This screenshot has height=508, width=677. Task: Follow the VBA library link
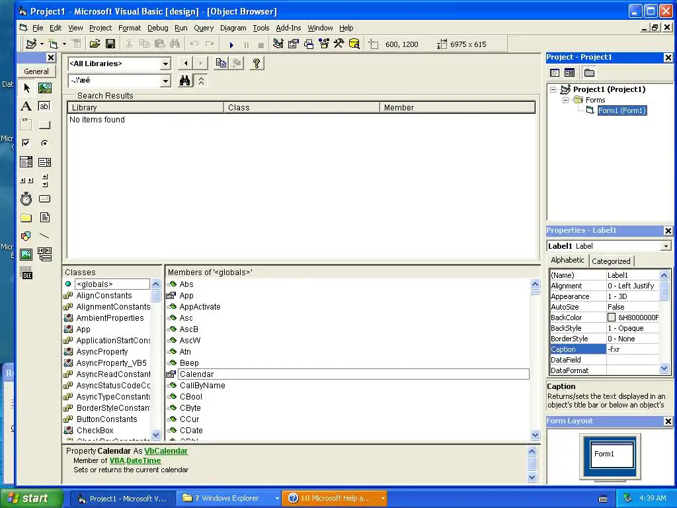[117, 460]
